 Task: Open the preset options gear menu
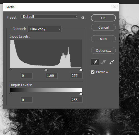83,18
